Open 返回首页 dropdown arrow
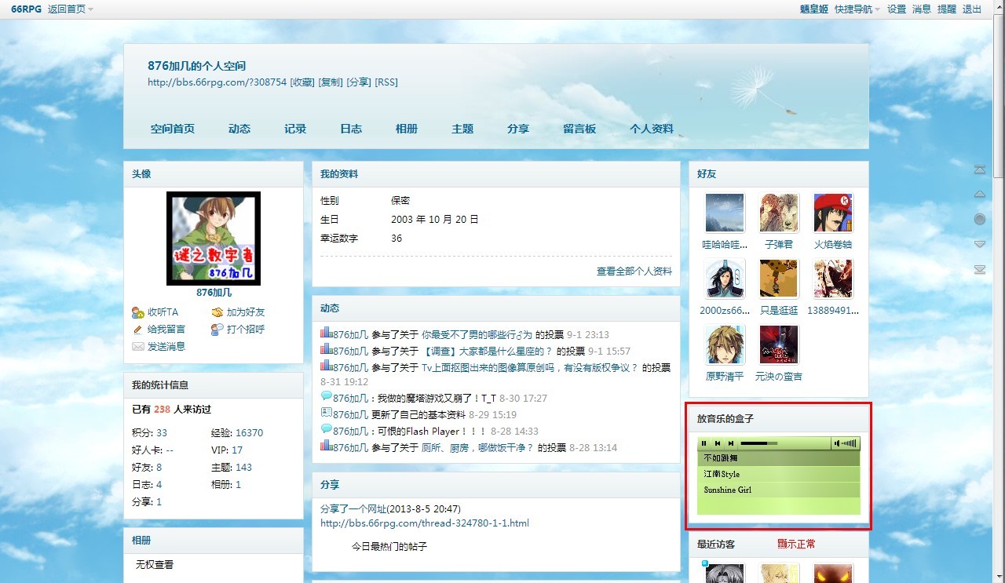The height and width of the screenshot is (583, 1005). point(90,9)
